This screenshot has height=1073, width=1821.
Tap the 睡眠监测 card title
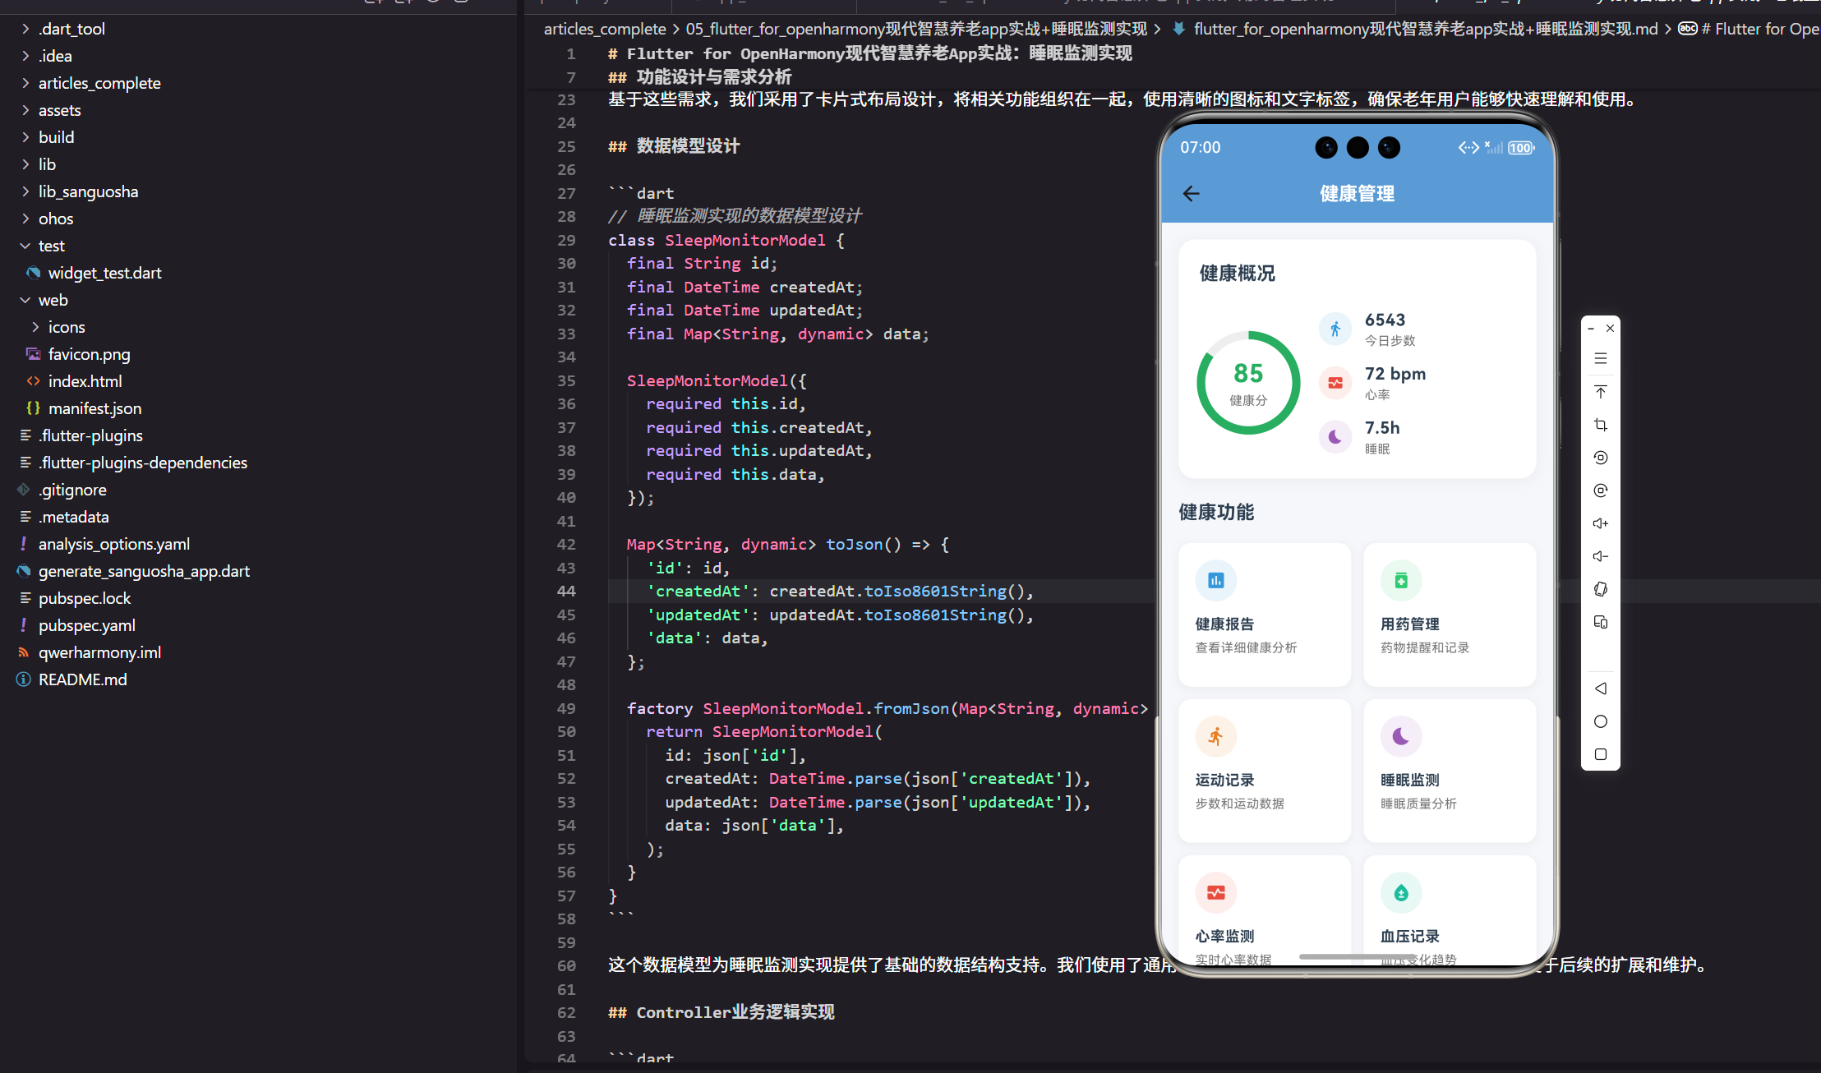pyautogui.click(x=1410, y=780)
